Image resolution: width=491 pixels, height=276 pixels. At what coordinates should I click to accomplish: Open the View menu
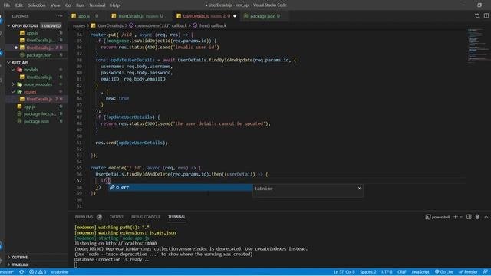click(55, 5)
